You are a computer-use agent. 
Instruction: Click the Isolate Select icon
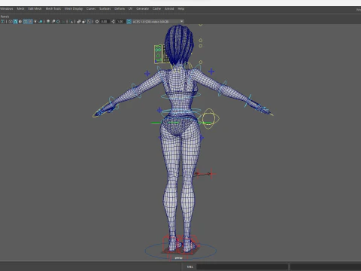pos(71,22)
